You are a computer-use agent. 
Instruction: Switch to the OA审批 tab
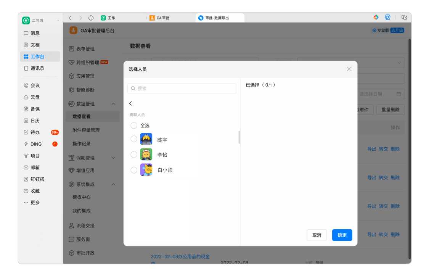[163, 18]
